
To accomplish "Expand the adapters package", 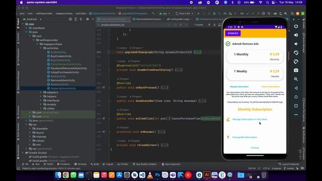I will pyautogui.click(x=41, y=93).
